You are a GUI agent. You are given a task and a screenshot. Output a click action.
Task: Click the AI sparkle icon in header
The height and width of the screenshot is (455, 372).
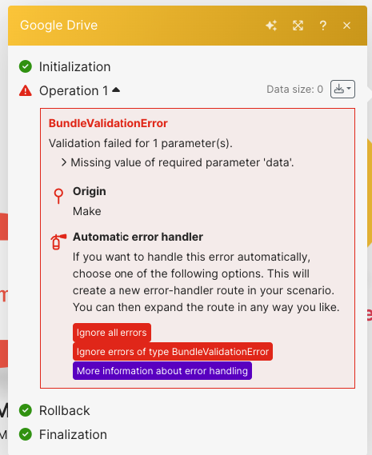click(271, 26)
